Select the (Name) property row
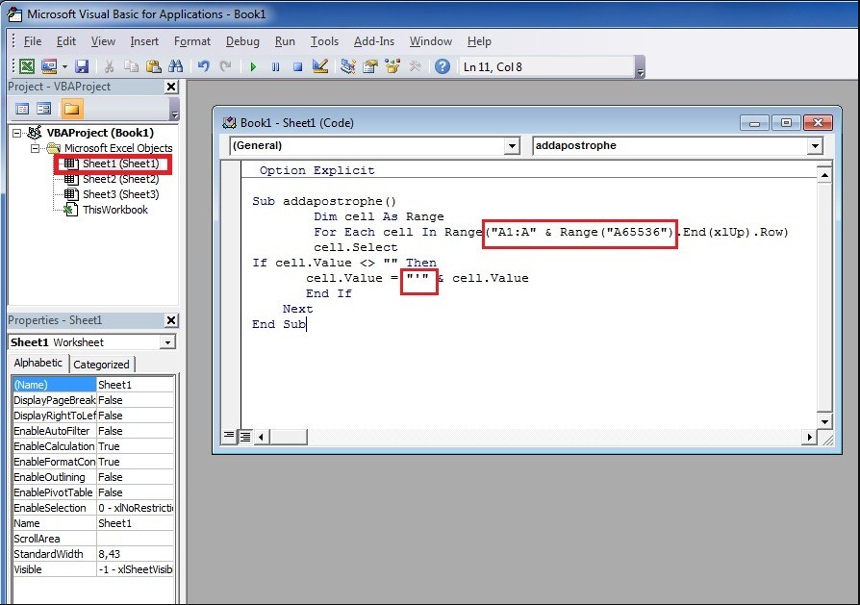The width and height of the screenshot is (860, 605). pos(93,385)
